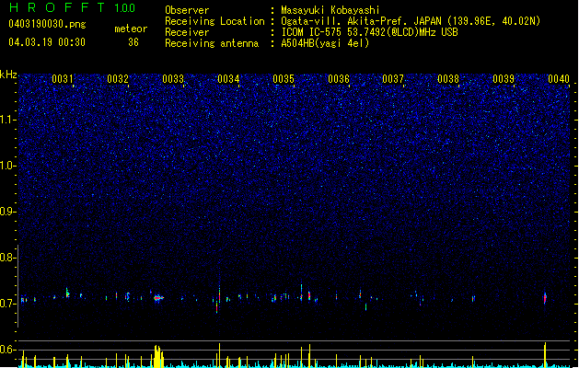Select the file name 0403190030.png
579x368 pixels.
[x=47, y=24]
